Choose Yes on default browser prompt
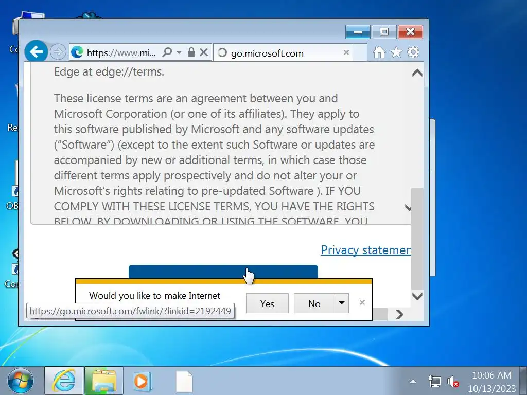527x395 pixels. (x=267, y=303)
